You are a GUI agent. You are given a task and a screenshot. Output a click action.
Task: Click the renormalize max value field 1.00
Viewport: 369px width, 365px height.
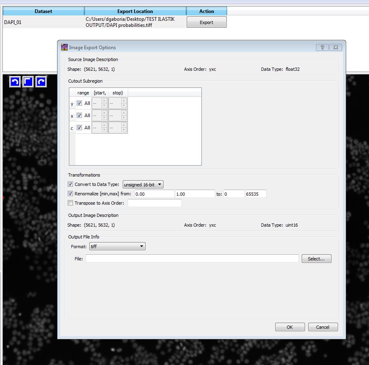pos(195,194)
